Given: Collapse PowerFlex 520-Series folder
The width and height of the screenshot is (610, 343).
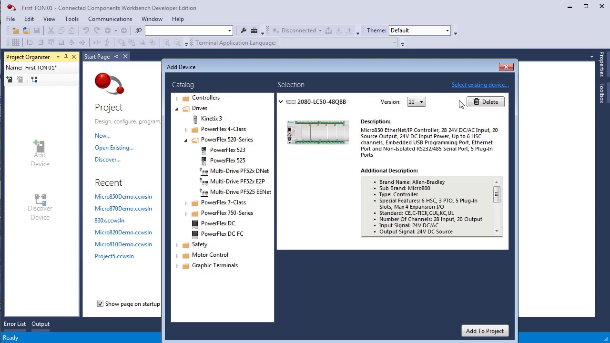Looking at the screenshot, I should pos(186,140).
